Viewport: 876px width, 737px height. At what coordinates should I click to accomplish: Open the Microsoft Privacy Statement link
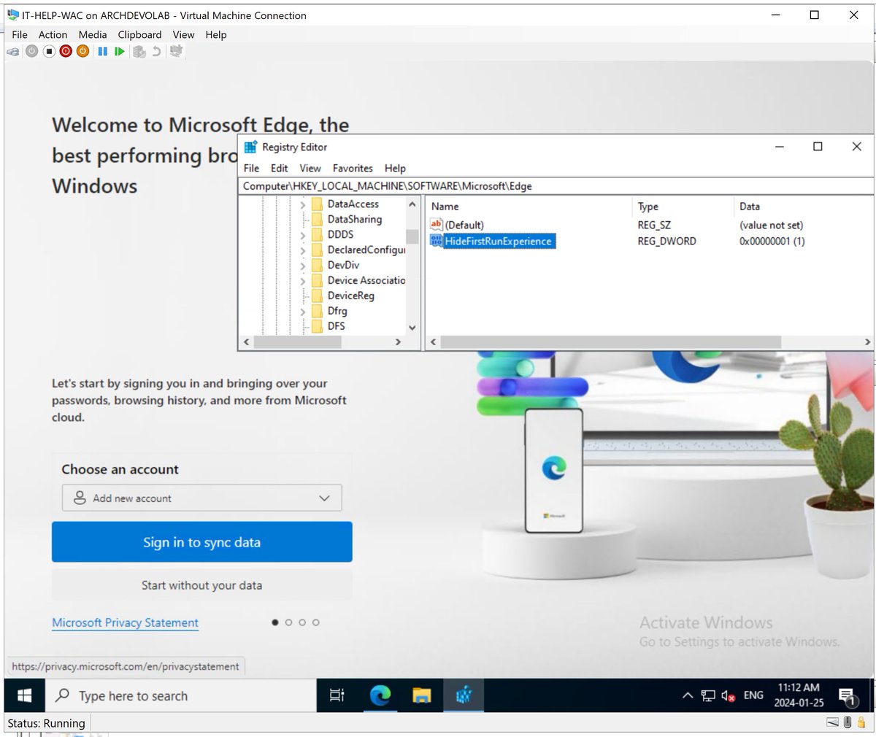pos(125,622)
